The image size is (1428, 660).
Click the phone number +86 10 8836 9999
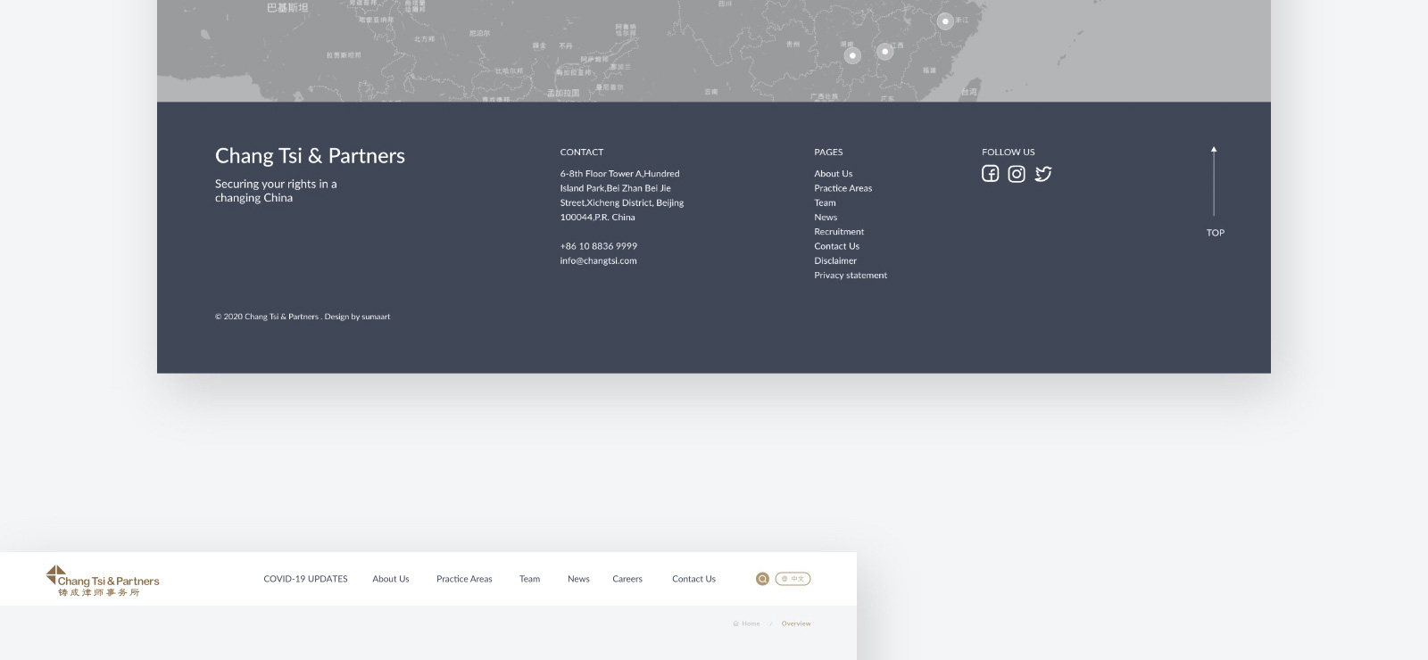[x=598, y=246]
